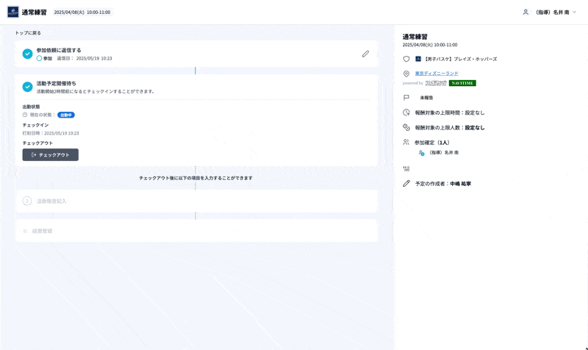Expand the 活動報告記入 step
The image size is (588, 350).
pos(196,201)
